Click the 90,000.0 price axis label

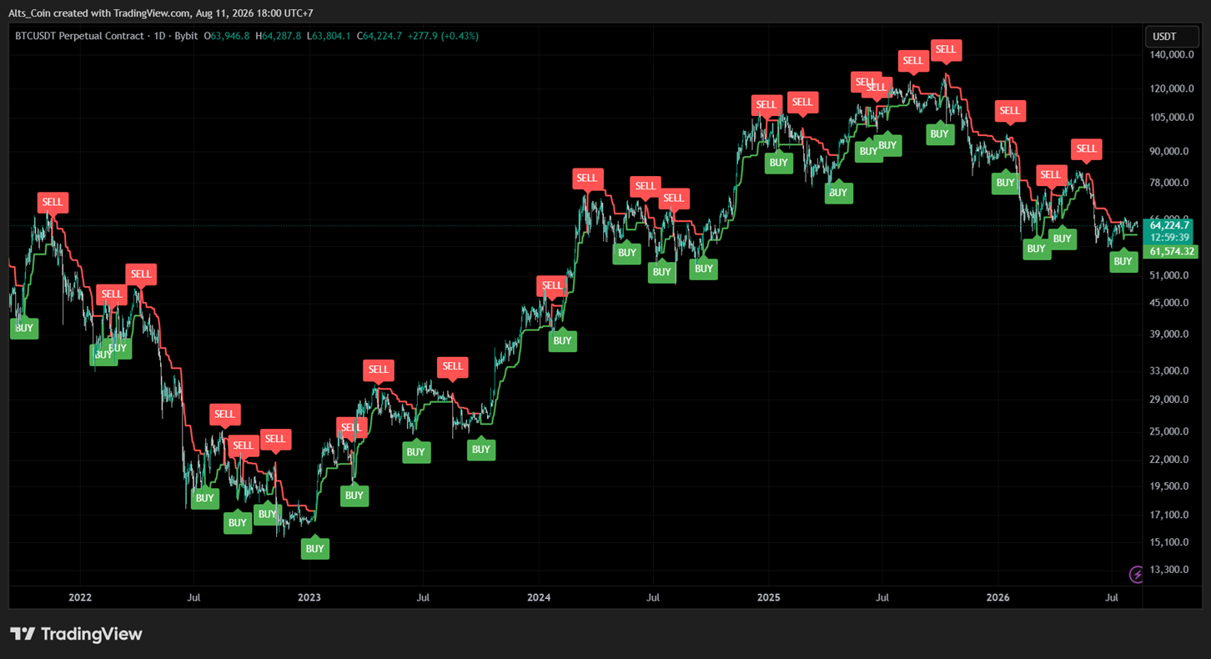1169,151
